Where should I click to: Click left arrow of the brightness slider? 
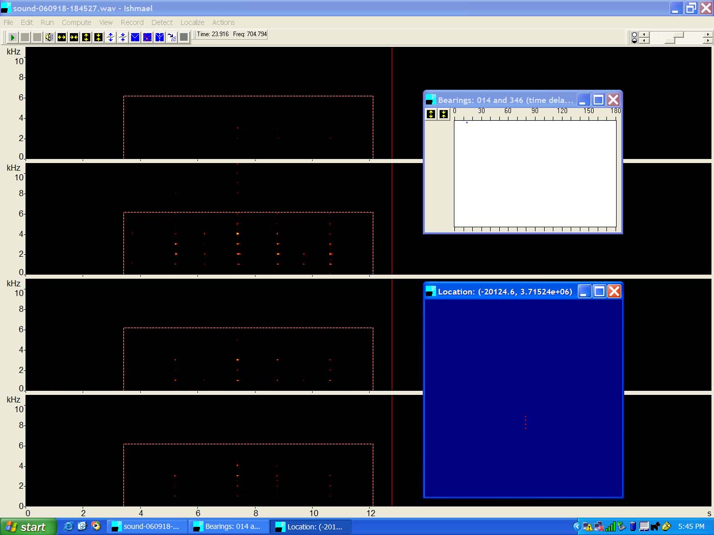coord(644,35)
